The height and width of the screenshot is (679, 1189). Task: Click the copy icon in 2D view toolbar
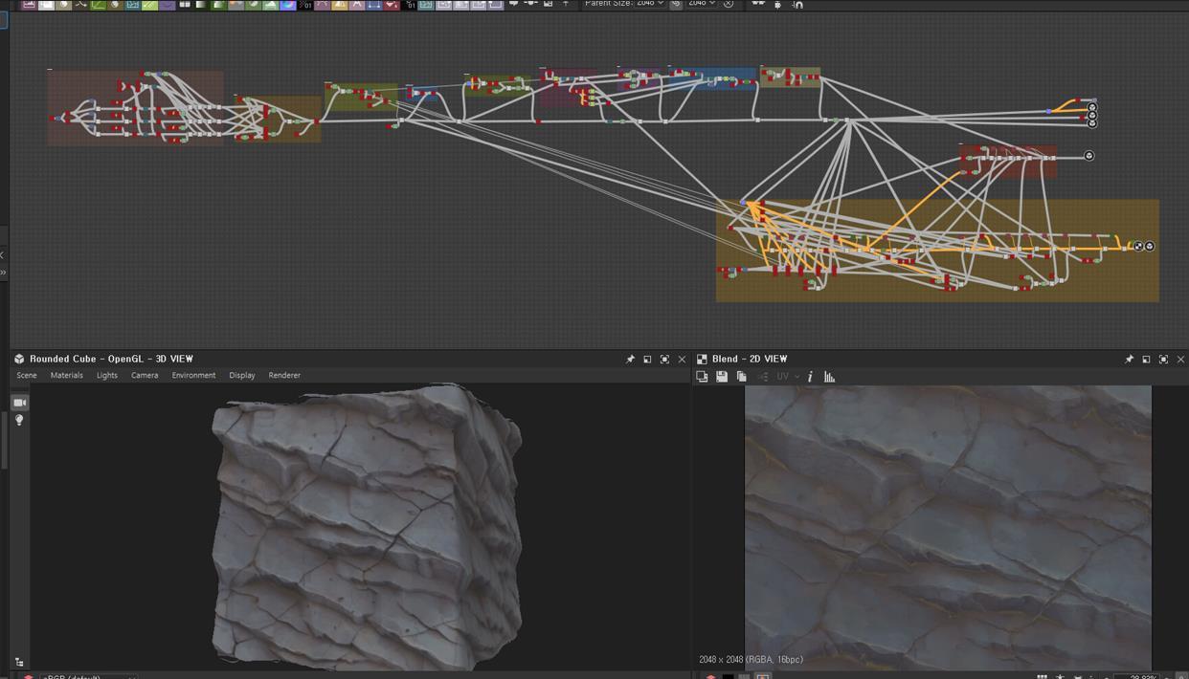pyautogui.click(x=741, y=377)
